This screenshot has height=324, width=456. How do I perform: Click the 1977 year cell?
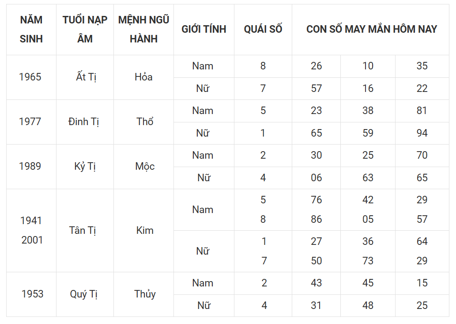(31, 122)
